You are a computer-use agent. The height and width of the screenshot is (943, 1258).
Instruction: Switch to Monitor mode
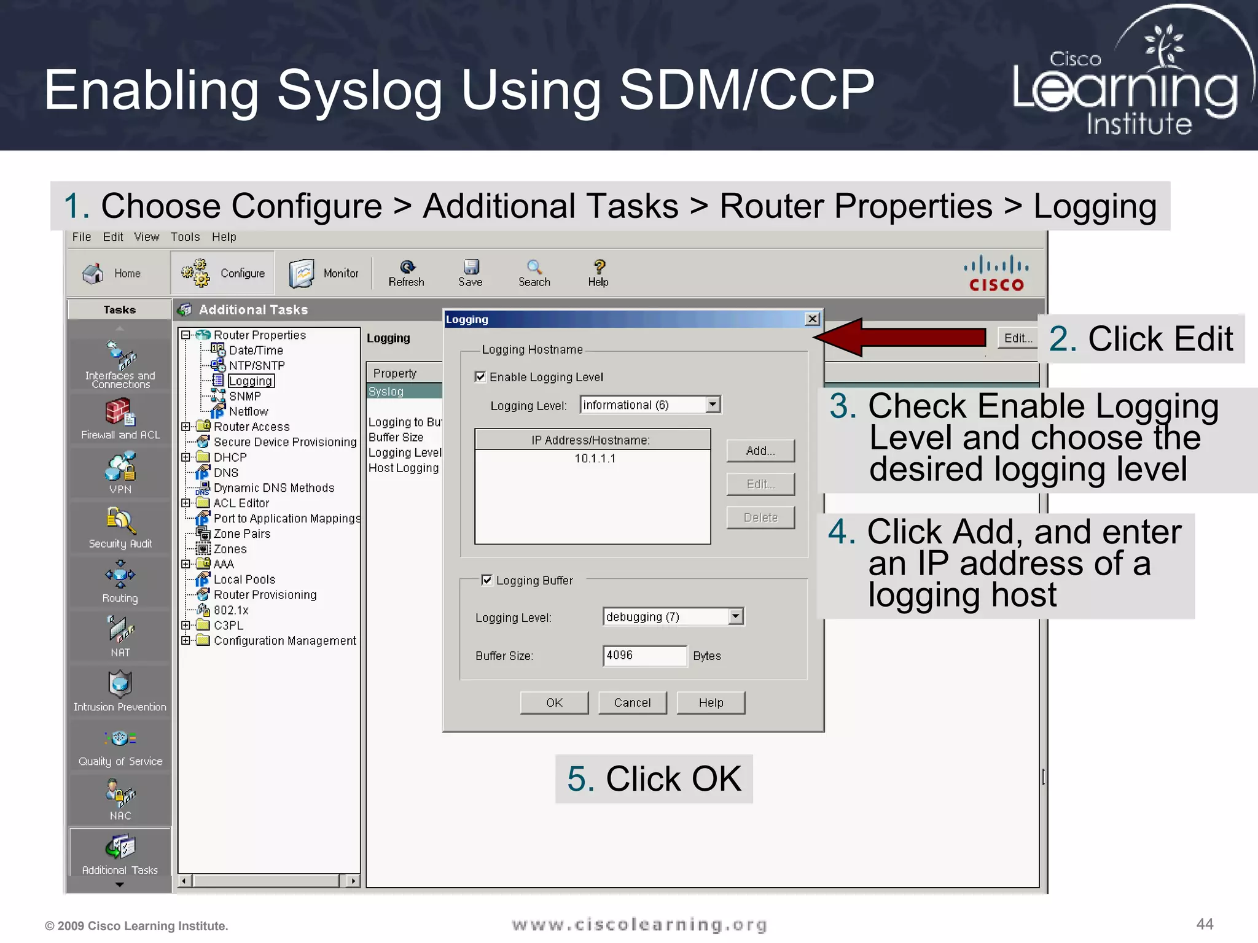(324, 273)
